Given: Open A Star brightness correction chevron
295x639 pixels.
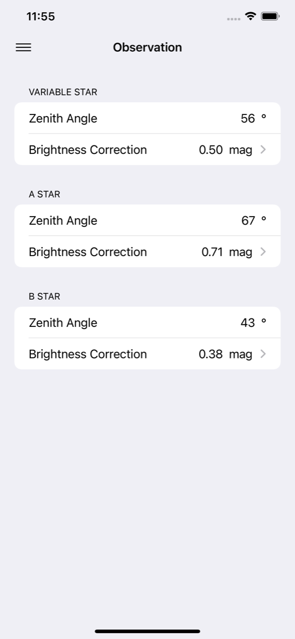Looking at the screenshot, I should coord(263,252).
